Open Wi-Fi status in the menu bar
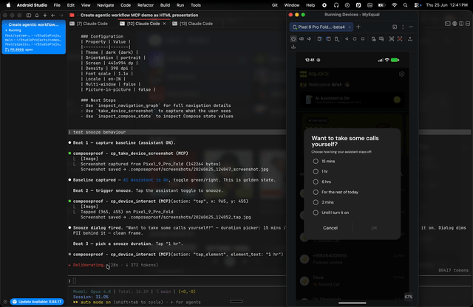This screenshot has height=307, width=473. tap(394, 5)
